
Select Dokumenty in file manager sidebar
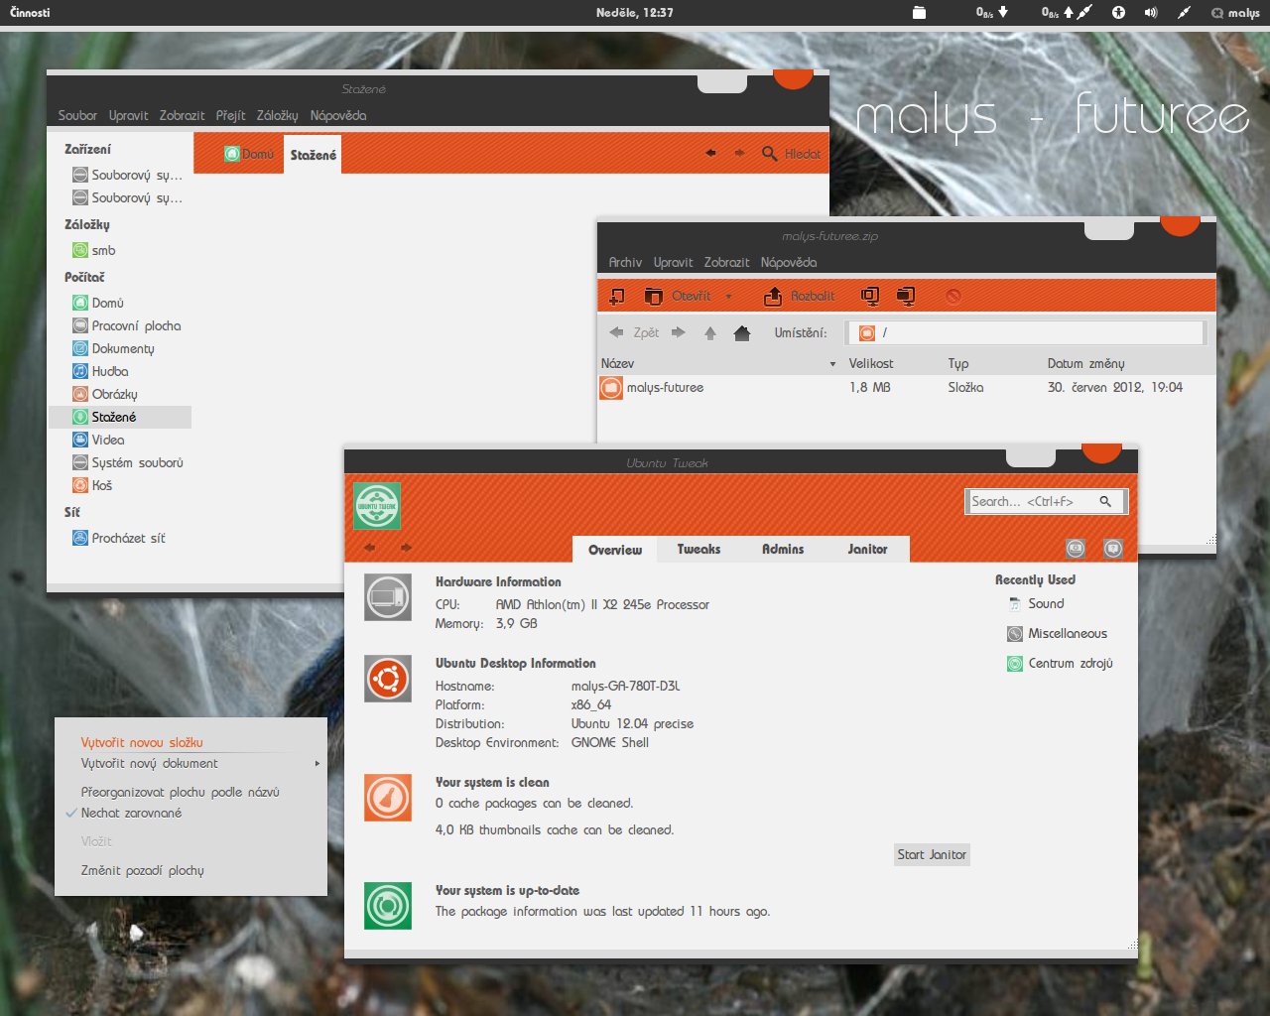pyautogui.click(x=122, y=348)
